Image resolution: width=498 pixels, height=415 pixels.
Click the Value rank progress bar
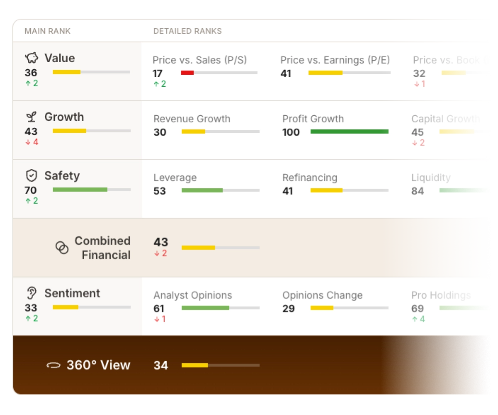91,72
